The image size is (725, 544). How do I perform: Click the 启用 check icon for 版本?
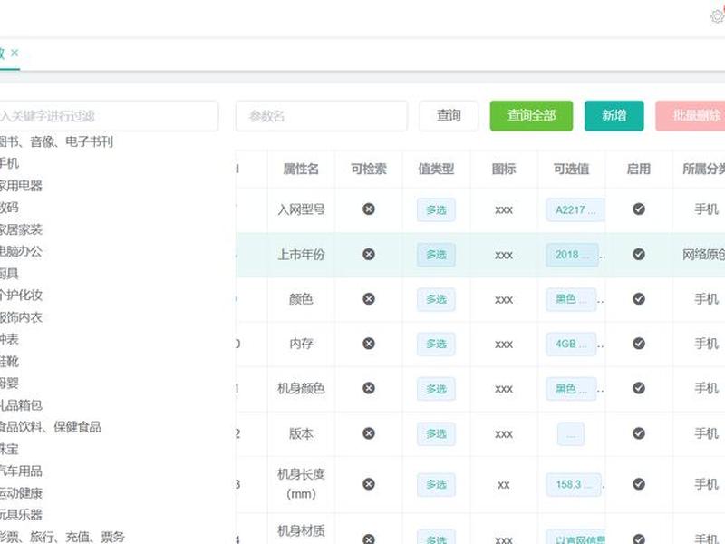click(639, 433)
